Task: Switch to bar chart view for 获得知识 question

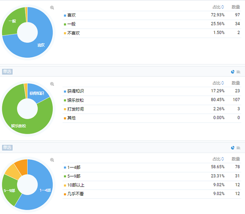Action: click(x=238, y=72)
